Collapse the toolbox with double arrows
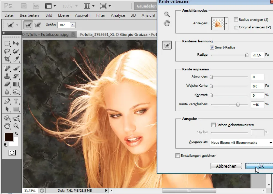The height and width of the screenshot is (194, 273). tap(4, 33)
